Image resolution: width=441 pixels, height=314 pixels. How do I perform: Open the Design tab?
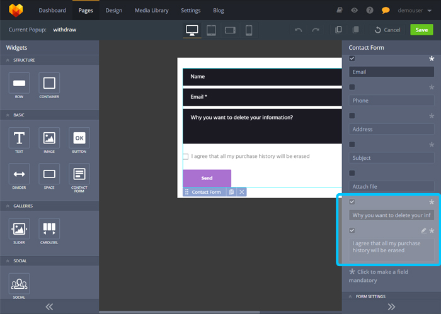click(x=113, y=11)
